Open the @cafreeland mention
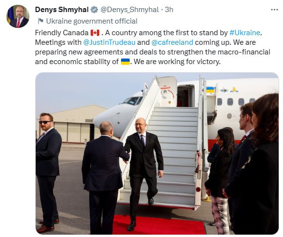Viewport: 283px width, 237px height. pyautogui.click(x=173, y=42)
